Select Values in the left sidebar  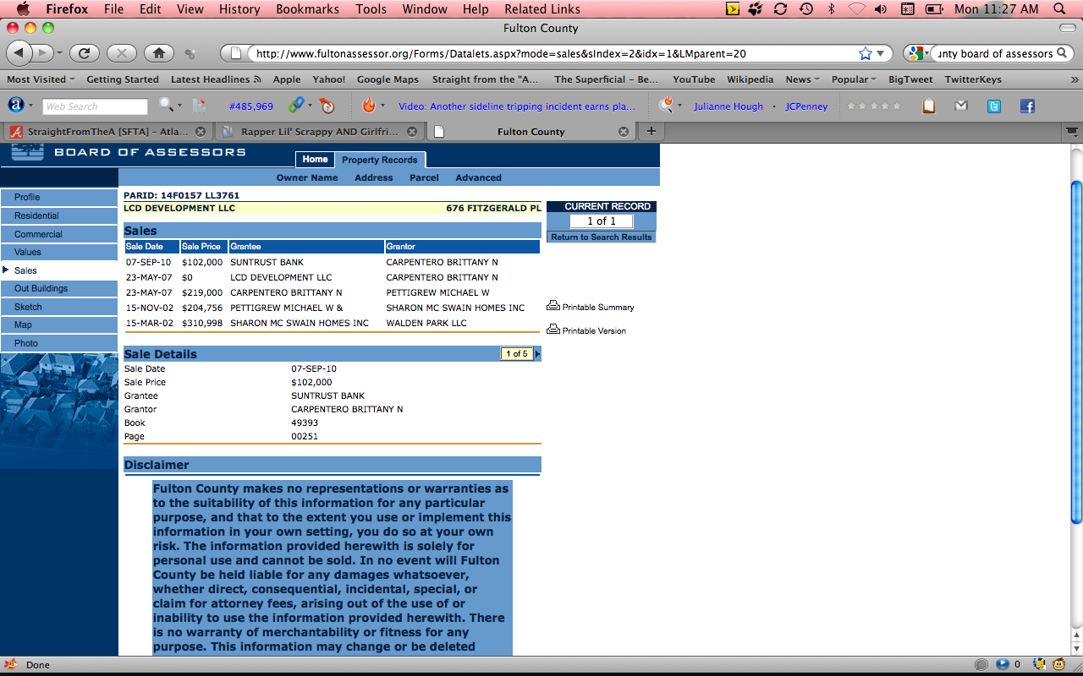point(28,252)
